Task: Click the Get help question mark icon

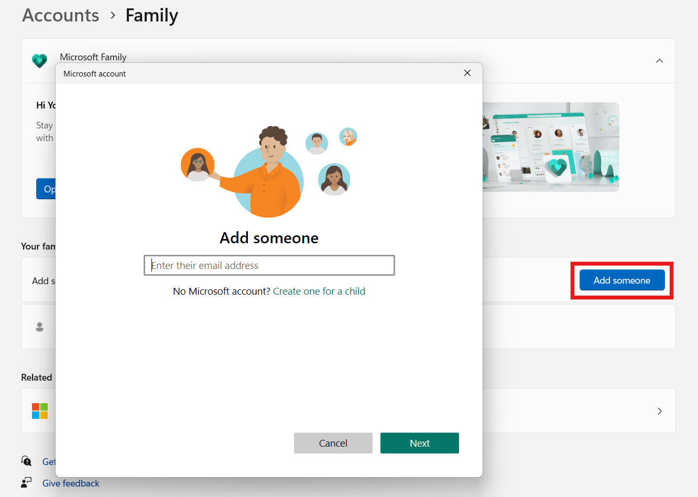Action: (x=26, y=461)
